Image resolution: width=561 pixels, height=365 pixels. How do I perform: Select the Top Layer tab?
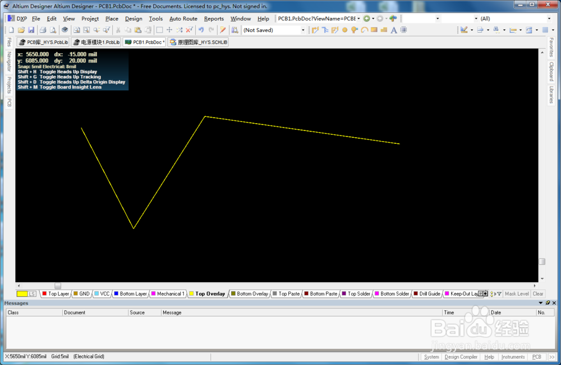pyautogui.click(x=56, y=293)
